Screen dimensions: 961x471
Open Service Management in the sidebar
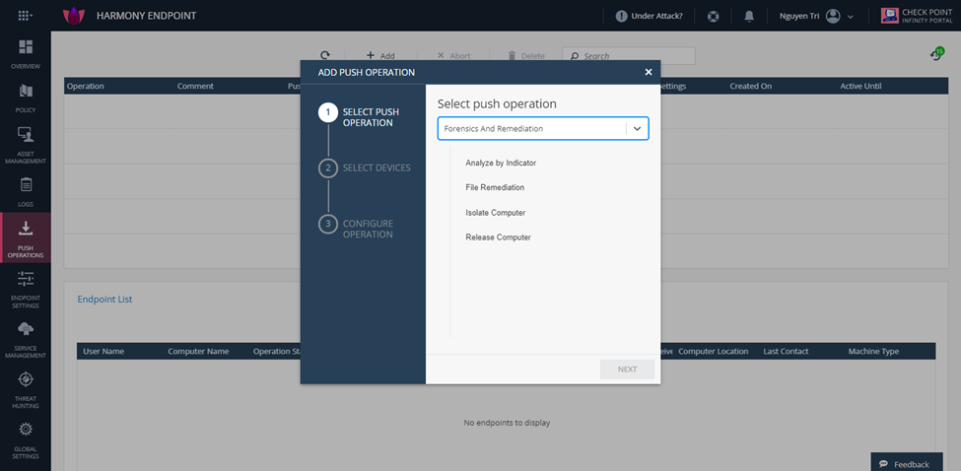point(25,340)
